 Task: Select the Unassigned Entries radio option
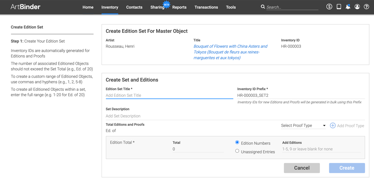click(237, 151)
